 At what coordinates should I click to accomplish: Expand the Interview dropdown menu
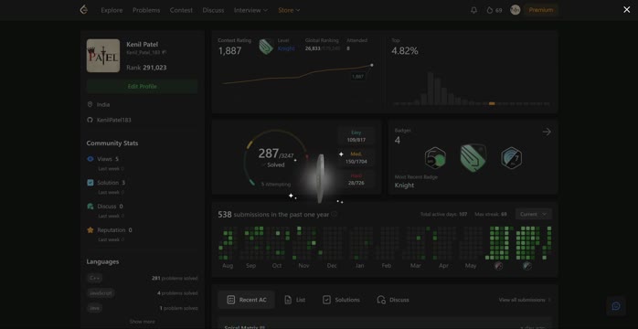tap(250, 10)
